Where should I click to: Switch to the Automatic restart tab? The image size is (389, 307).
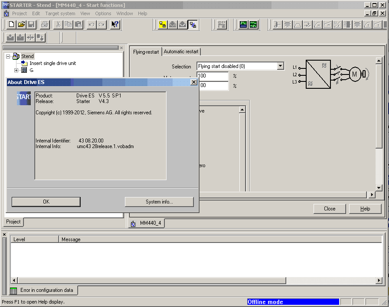pos(181,52)
